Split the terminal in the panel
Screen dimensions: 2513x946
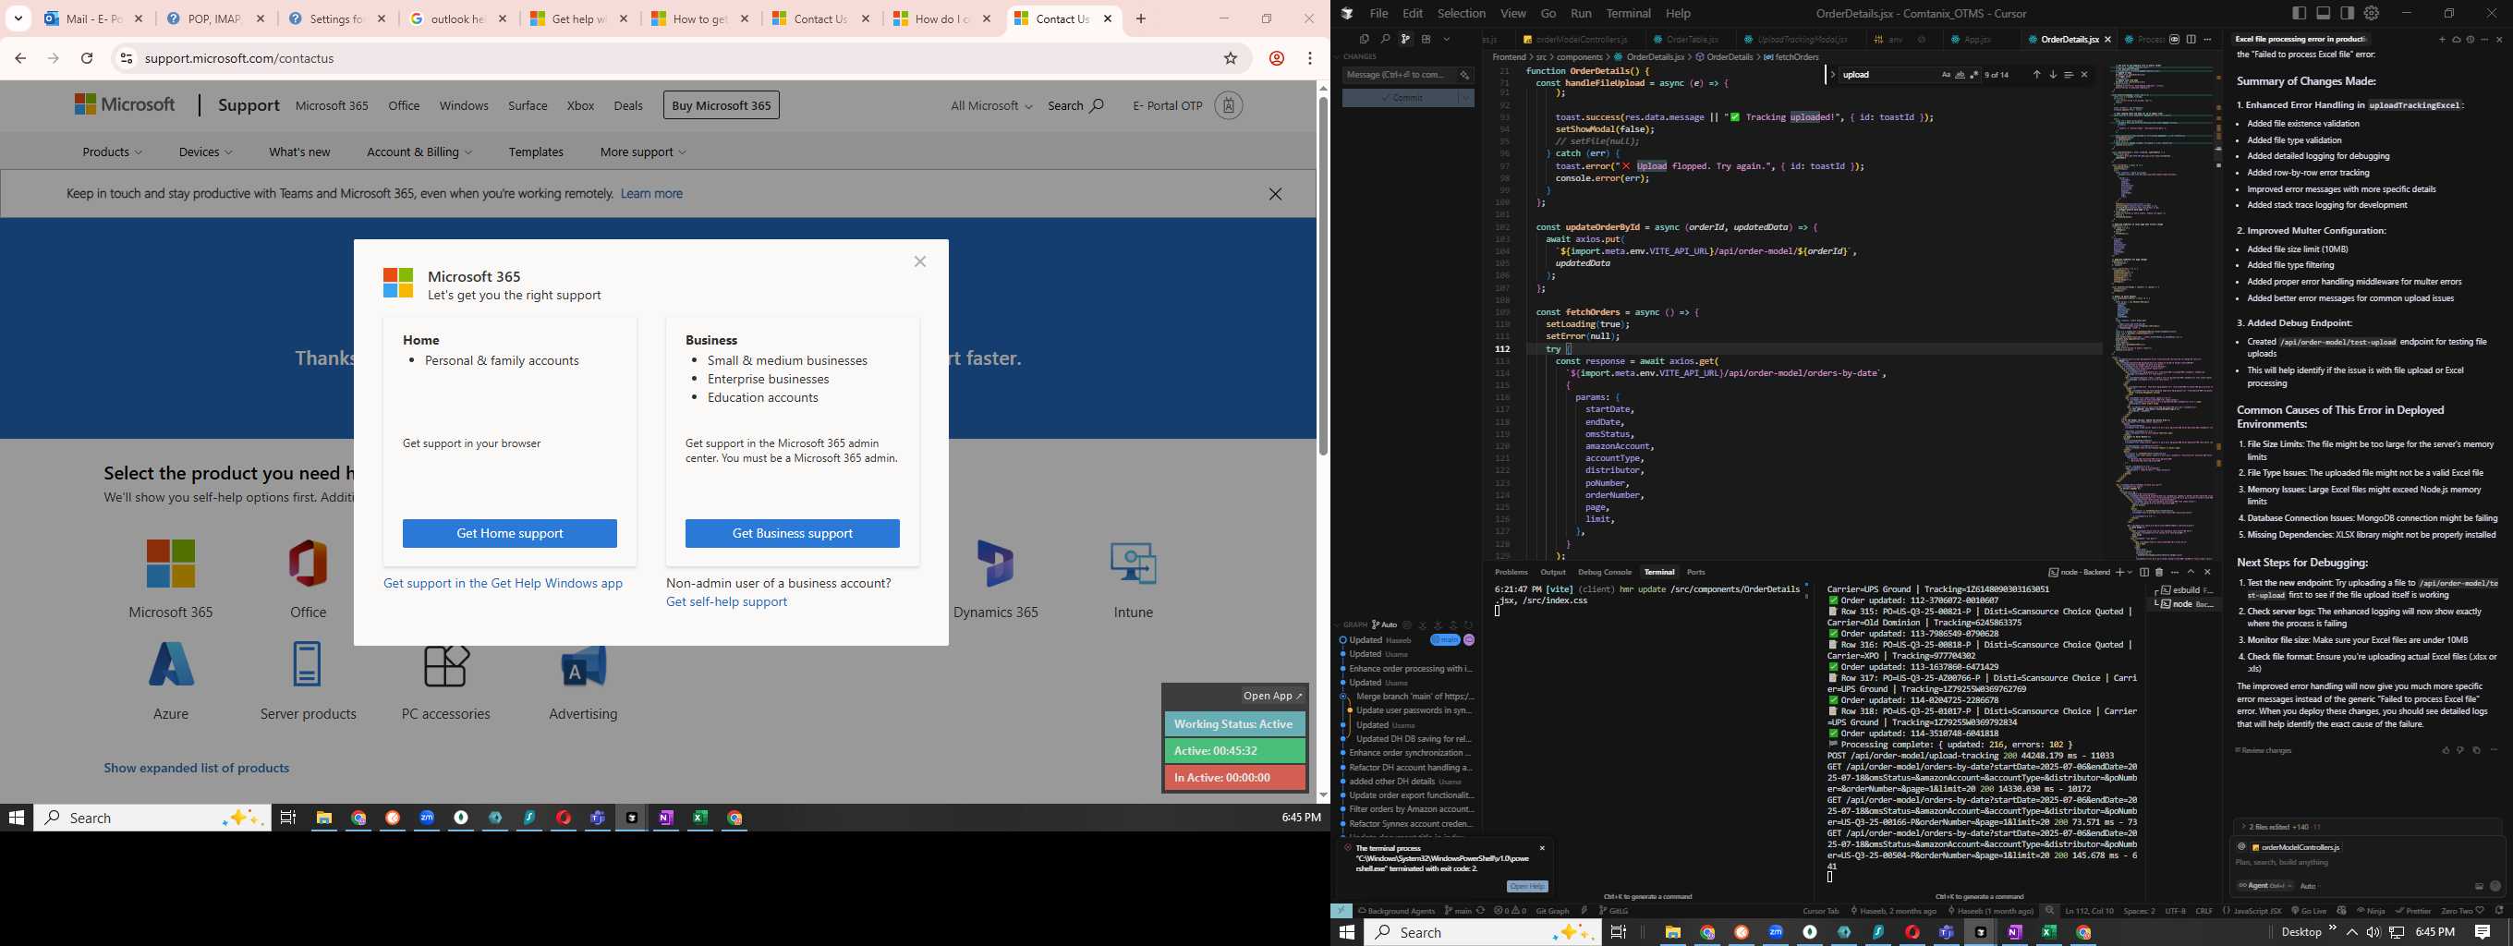tap(2144, 573)
